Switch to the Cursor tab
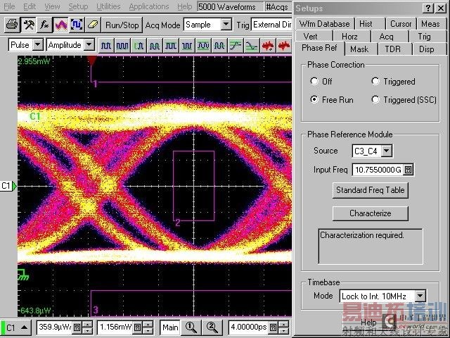The width and height of the screenshot is (450, 338). click(x=401, y=24)
